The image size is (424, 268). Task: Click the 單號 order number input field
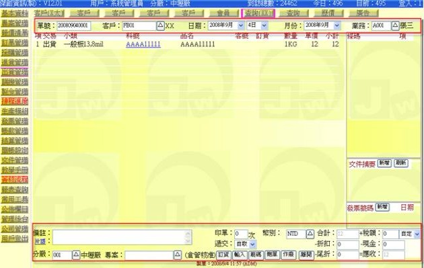[74, 26]
